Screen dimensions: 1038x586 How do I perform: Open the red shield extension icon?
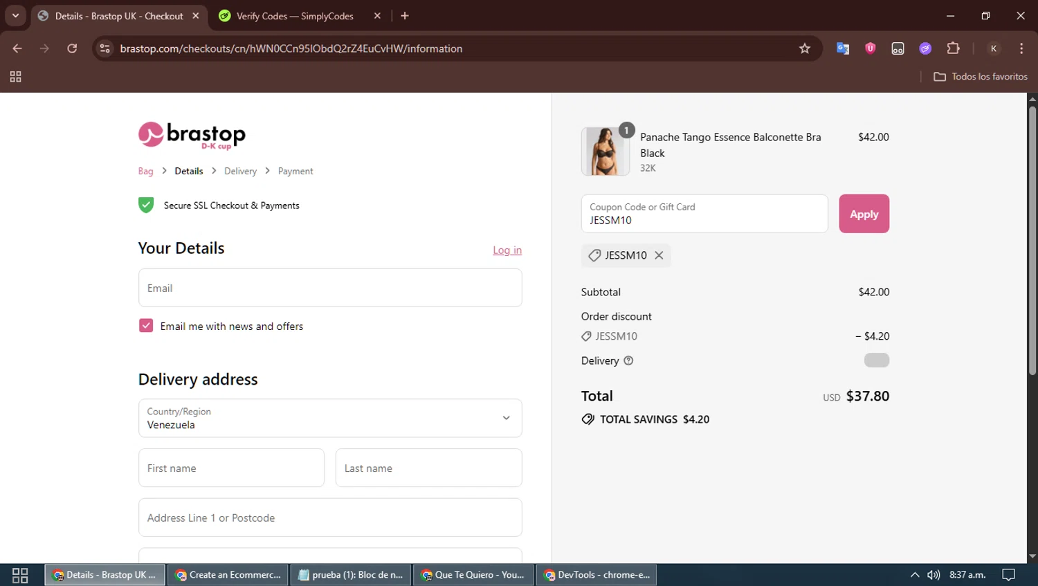click(870, 48)
